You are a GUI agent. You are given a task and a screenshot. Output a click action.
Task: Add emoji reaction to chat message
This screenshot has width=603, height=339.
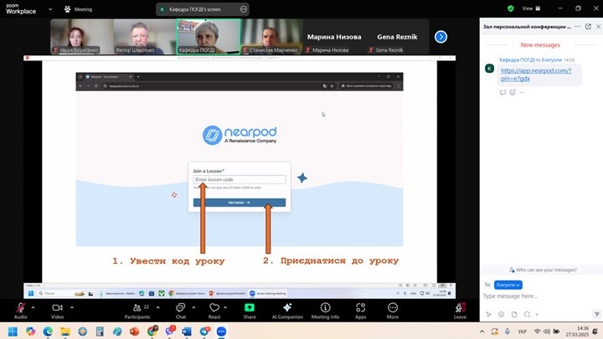coord(513,93)
